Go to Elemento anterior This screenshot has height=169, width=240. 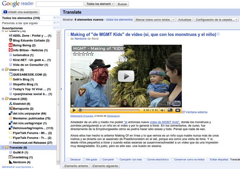tap(76, 166)
